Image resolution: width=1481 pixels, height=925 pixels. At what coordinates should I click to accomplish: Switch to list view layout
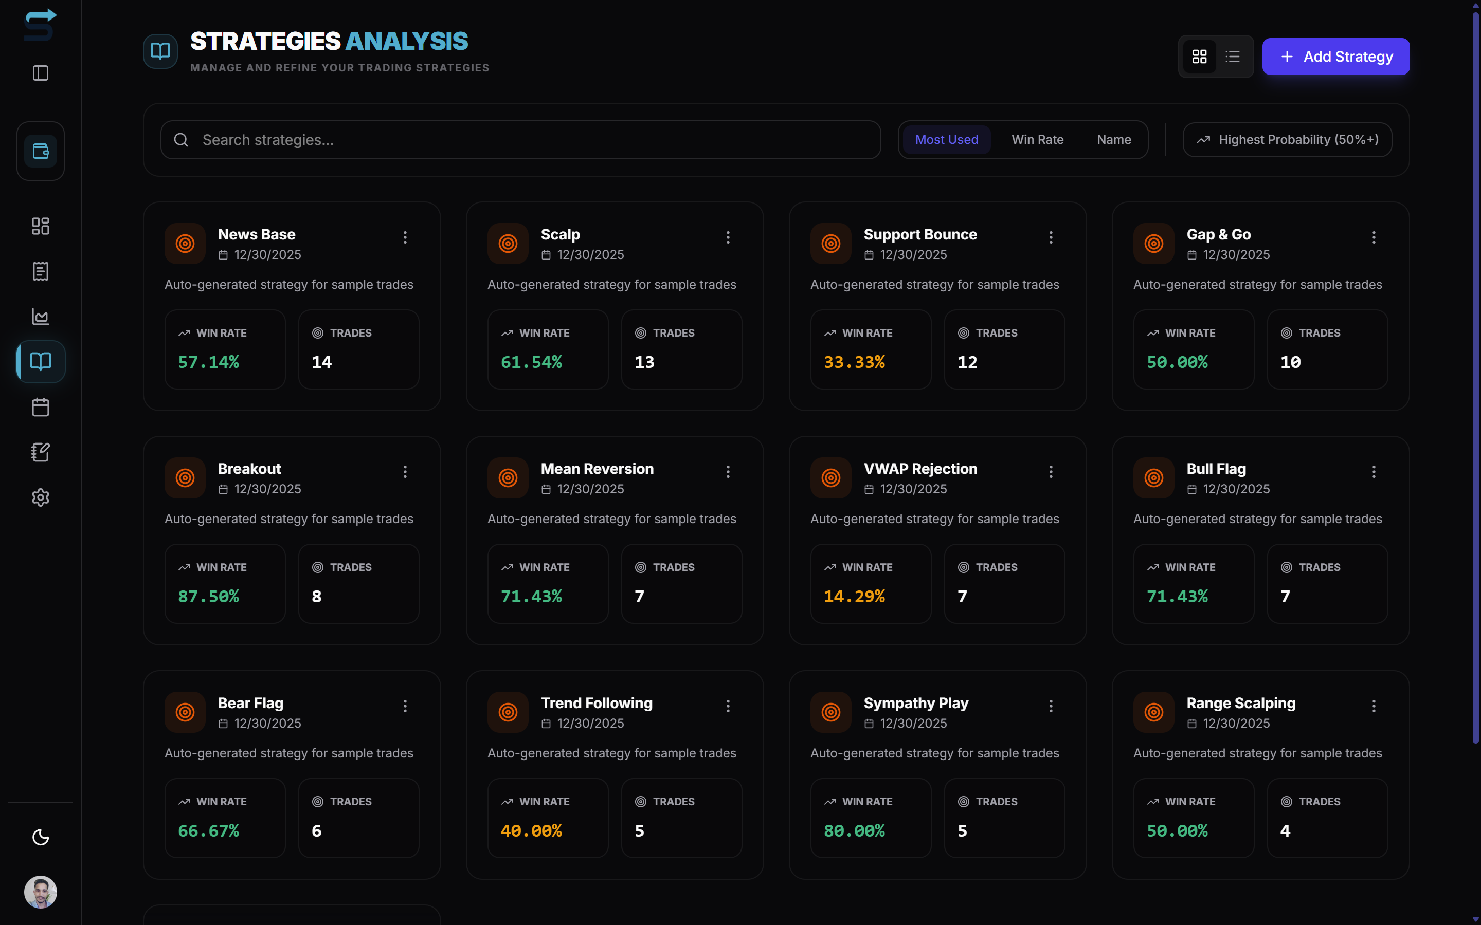coord(1233,55)
